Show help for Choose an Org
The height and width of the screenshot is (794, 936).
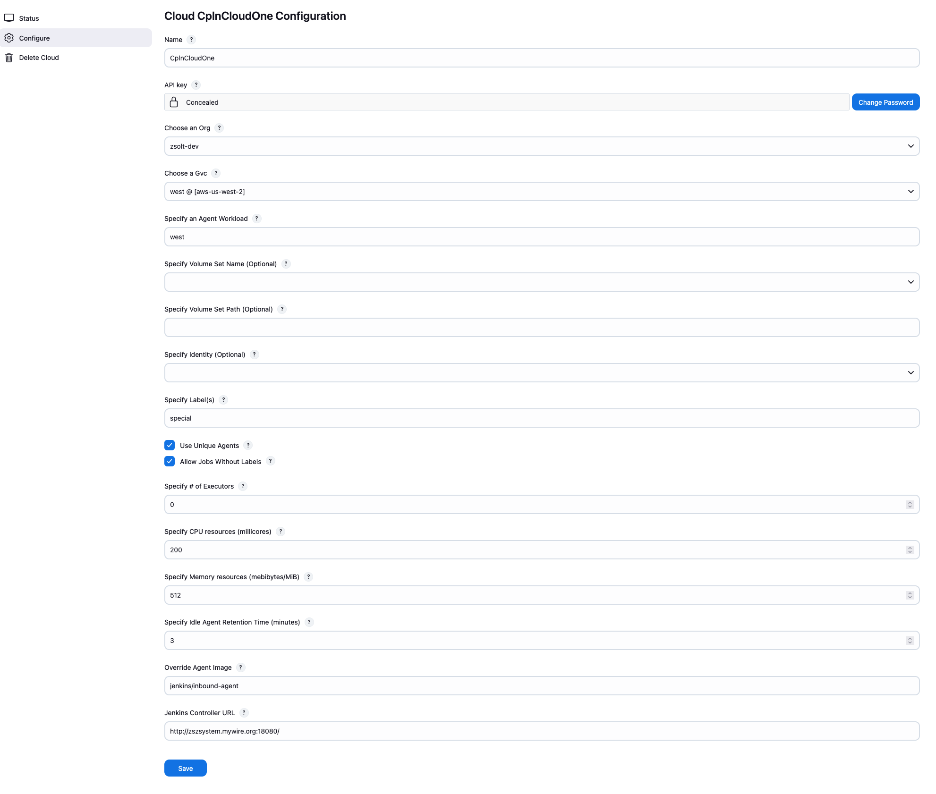[x=219, y=128]
